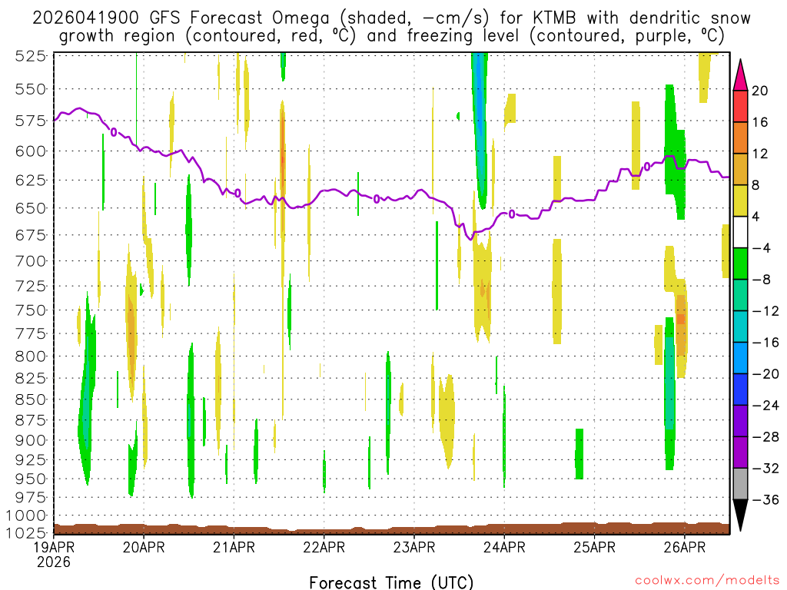Viewport: 787px width, 590px height.
Task: Select the 23APR date label
Action: tap(414, 547)
